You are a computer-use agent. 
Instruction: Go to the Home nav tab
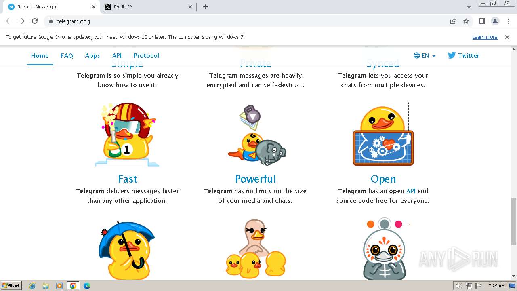tap(40, 56)
